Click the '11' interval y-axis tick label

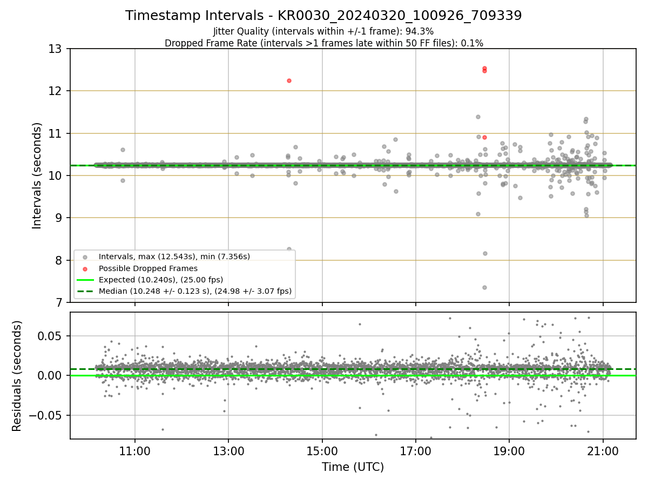click(x=56, y=133)
